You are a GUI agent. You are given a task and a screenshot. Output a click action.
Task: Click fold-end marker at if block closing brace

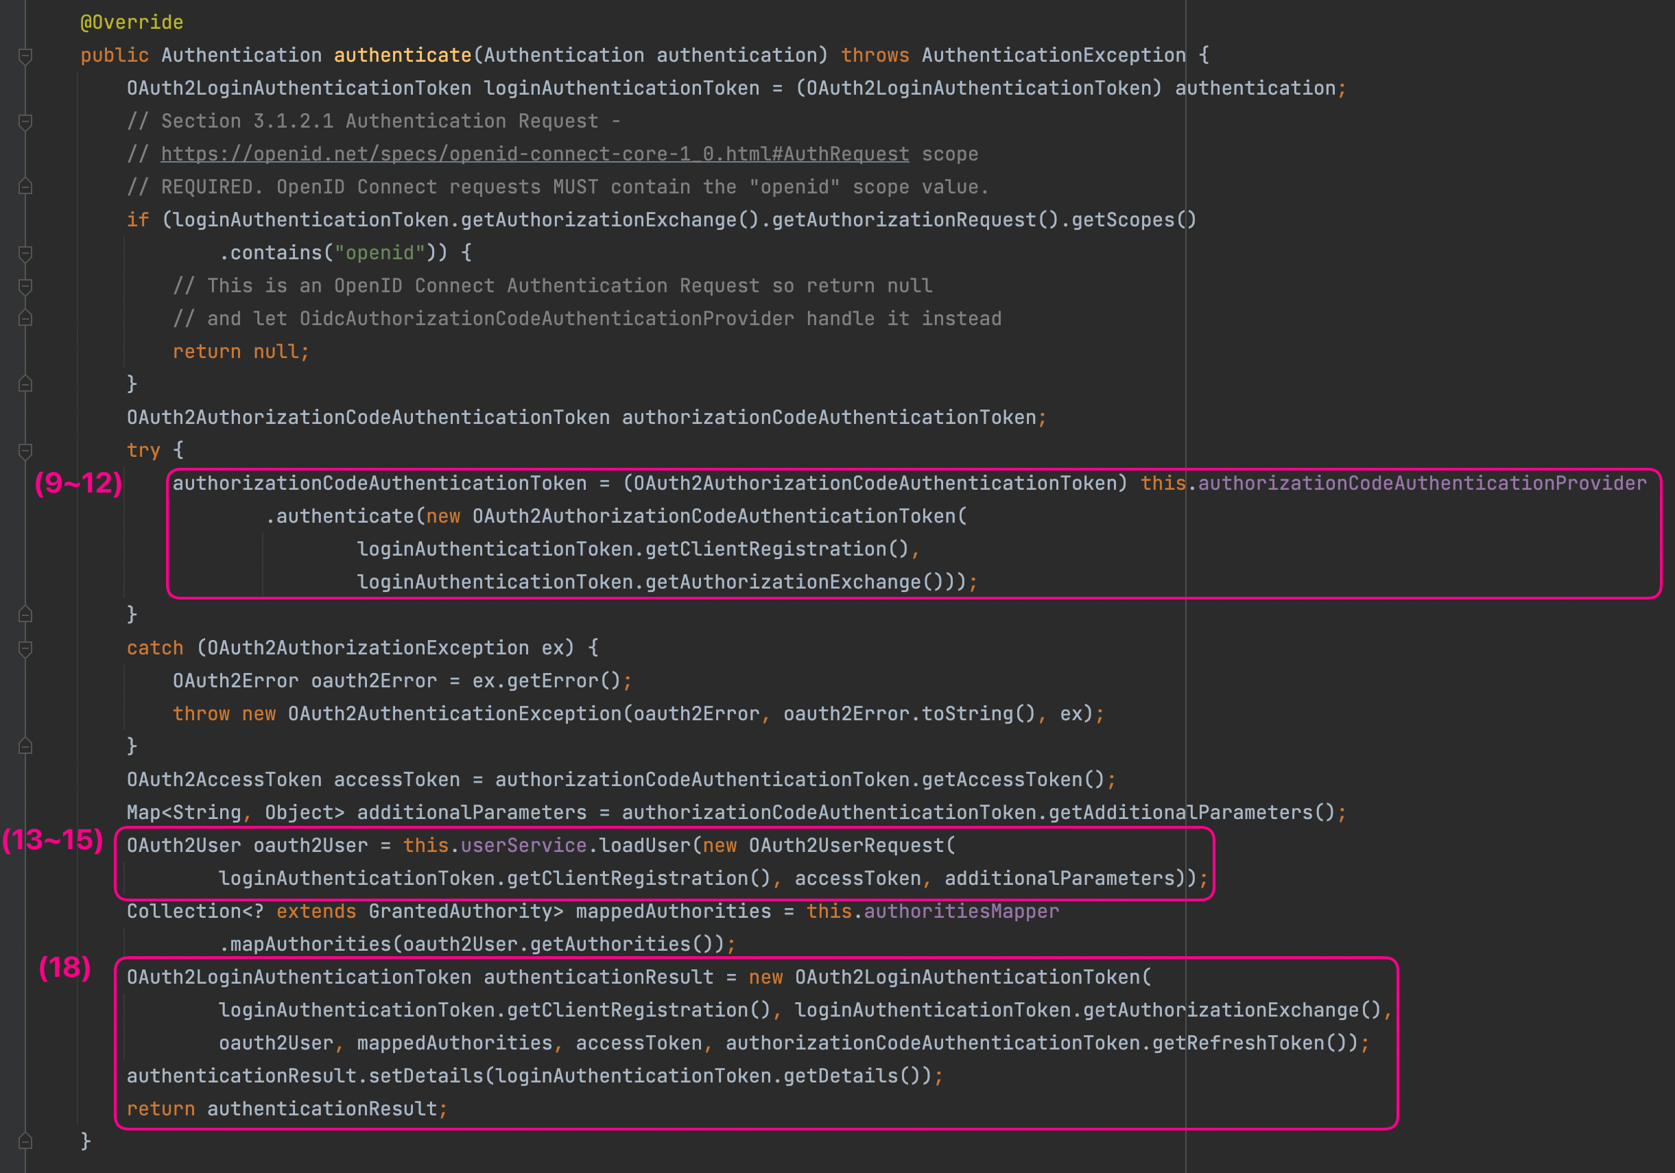click(25, 383)
